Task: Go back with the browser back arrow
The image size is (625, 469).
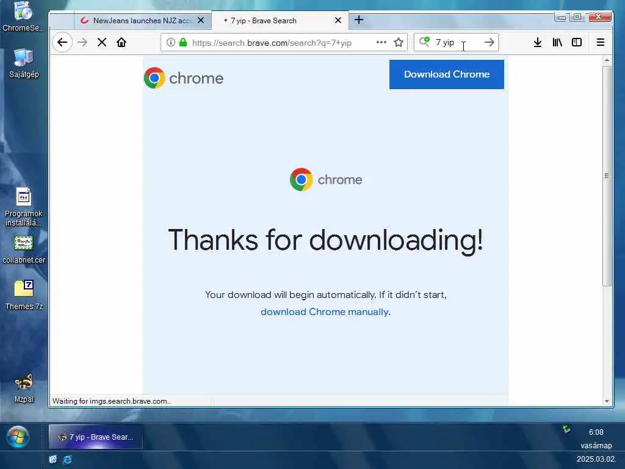Action: point(62,42)
